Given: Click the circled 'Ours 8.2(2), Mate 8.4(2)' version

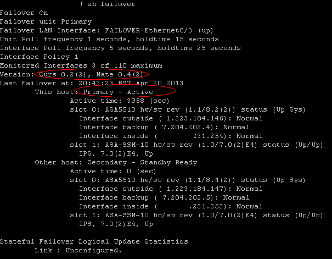Looking at the screenshot, I should (x=91, y=74).
